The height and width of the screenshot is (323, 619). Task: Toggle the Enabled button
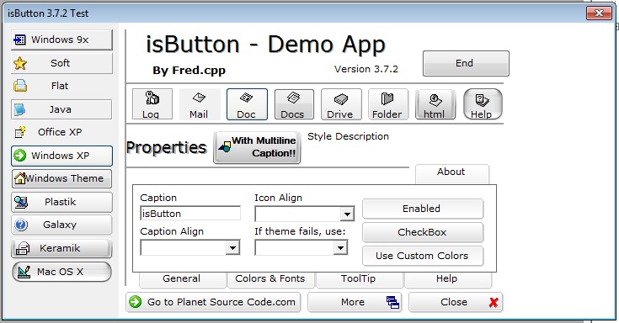click(x=423, y=209)
